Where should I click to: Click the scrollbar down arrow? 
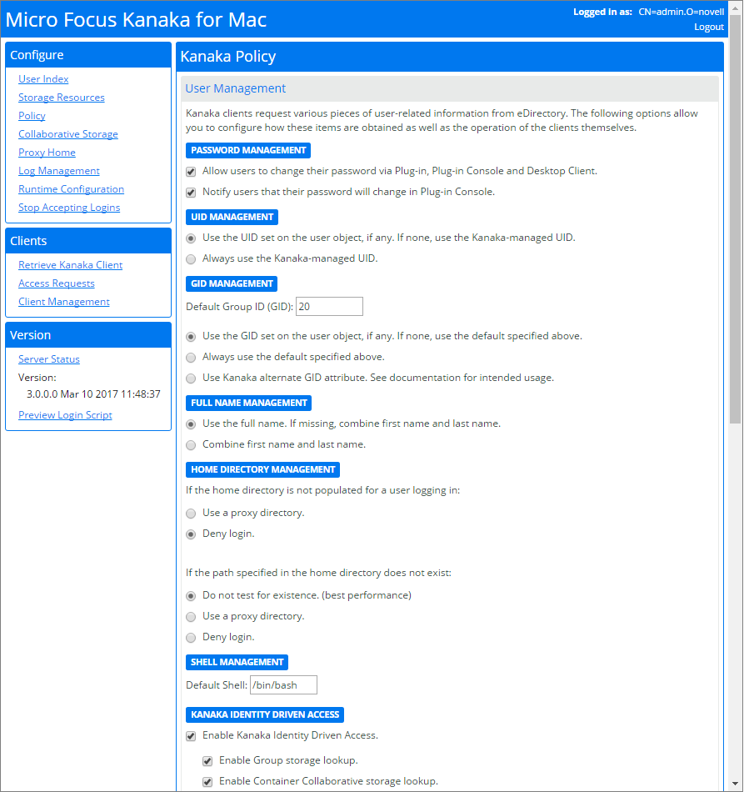point(736,784)
